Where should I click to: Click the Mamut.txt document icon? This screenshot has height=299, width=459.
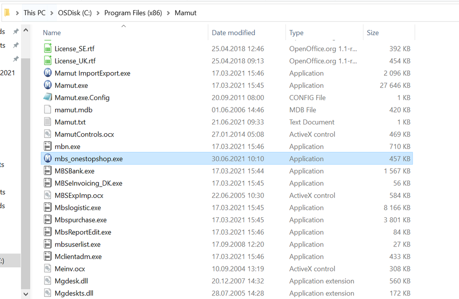tap(48, 122)
